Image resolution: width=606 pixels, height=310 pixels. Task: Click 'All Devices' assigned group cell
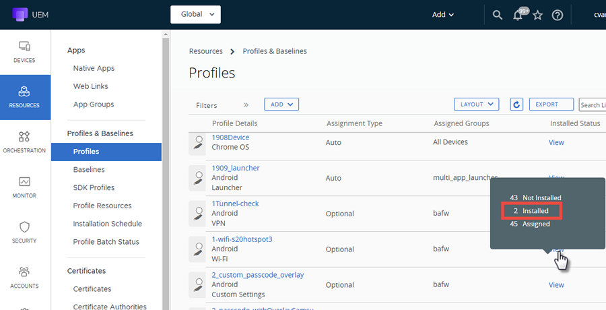point(450,142)
